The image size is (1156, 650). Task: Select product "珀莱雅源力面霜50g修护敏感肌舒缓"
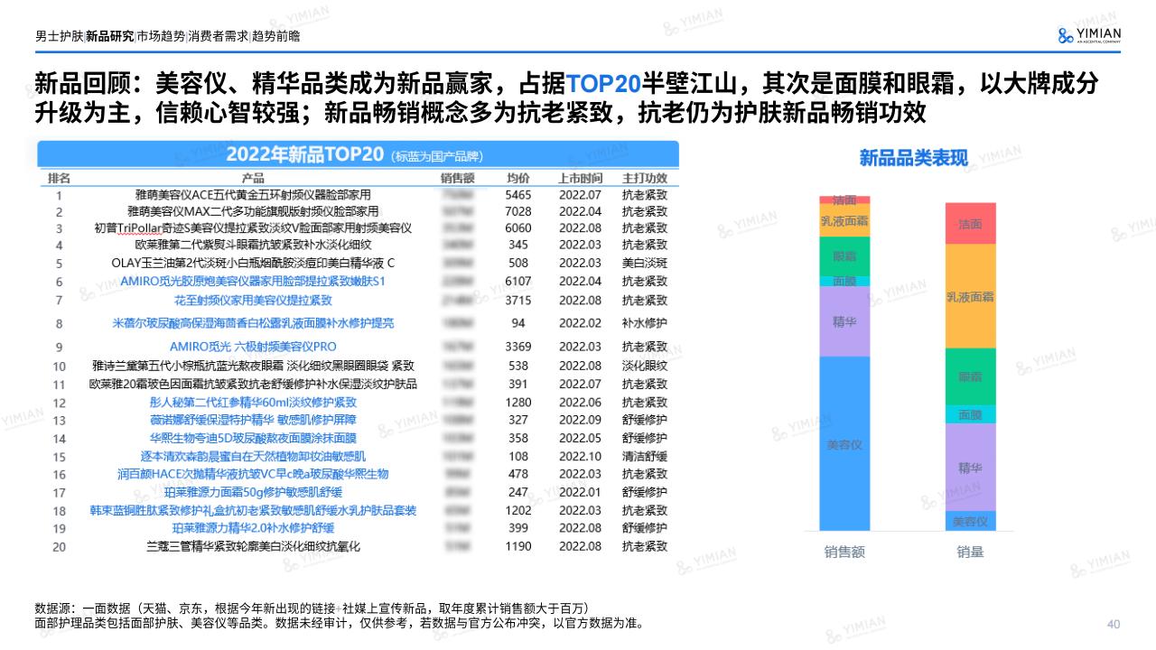pyautogui.click(x=254, y=492)
